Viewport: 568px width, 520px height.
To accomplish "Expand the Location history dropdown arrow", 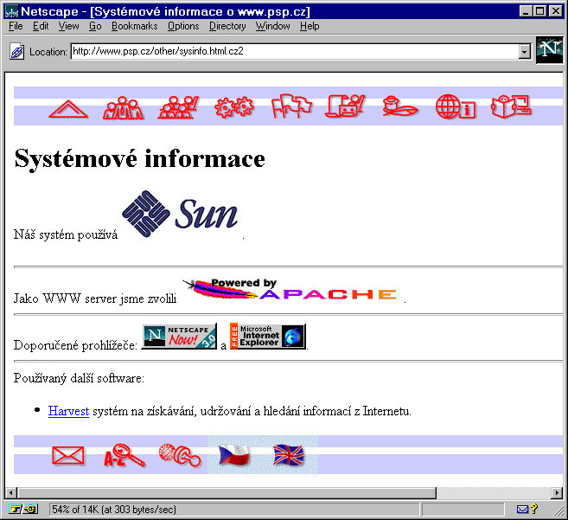I will 525,52.
